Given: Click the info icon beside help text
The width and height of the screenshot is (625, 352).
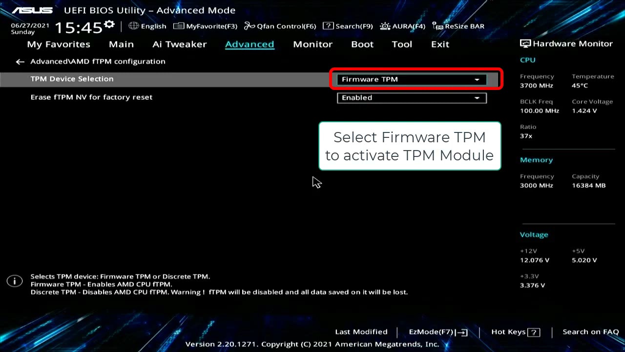Looking at the screenshot, I should click(x=15, y=281).
